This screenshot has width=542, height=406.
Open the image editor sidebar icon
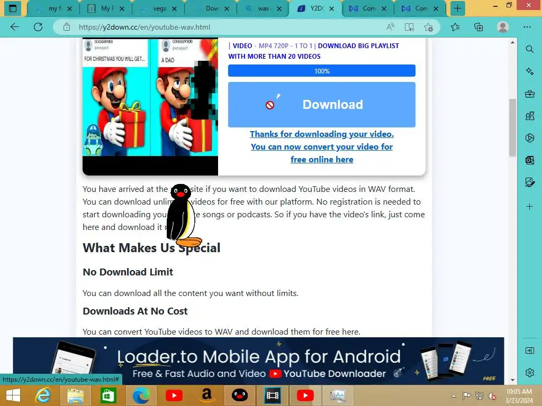(x=529, y=182)
